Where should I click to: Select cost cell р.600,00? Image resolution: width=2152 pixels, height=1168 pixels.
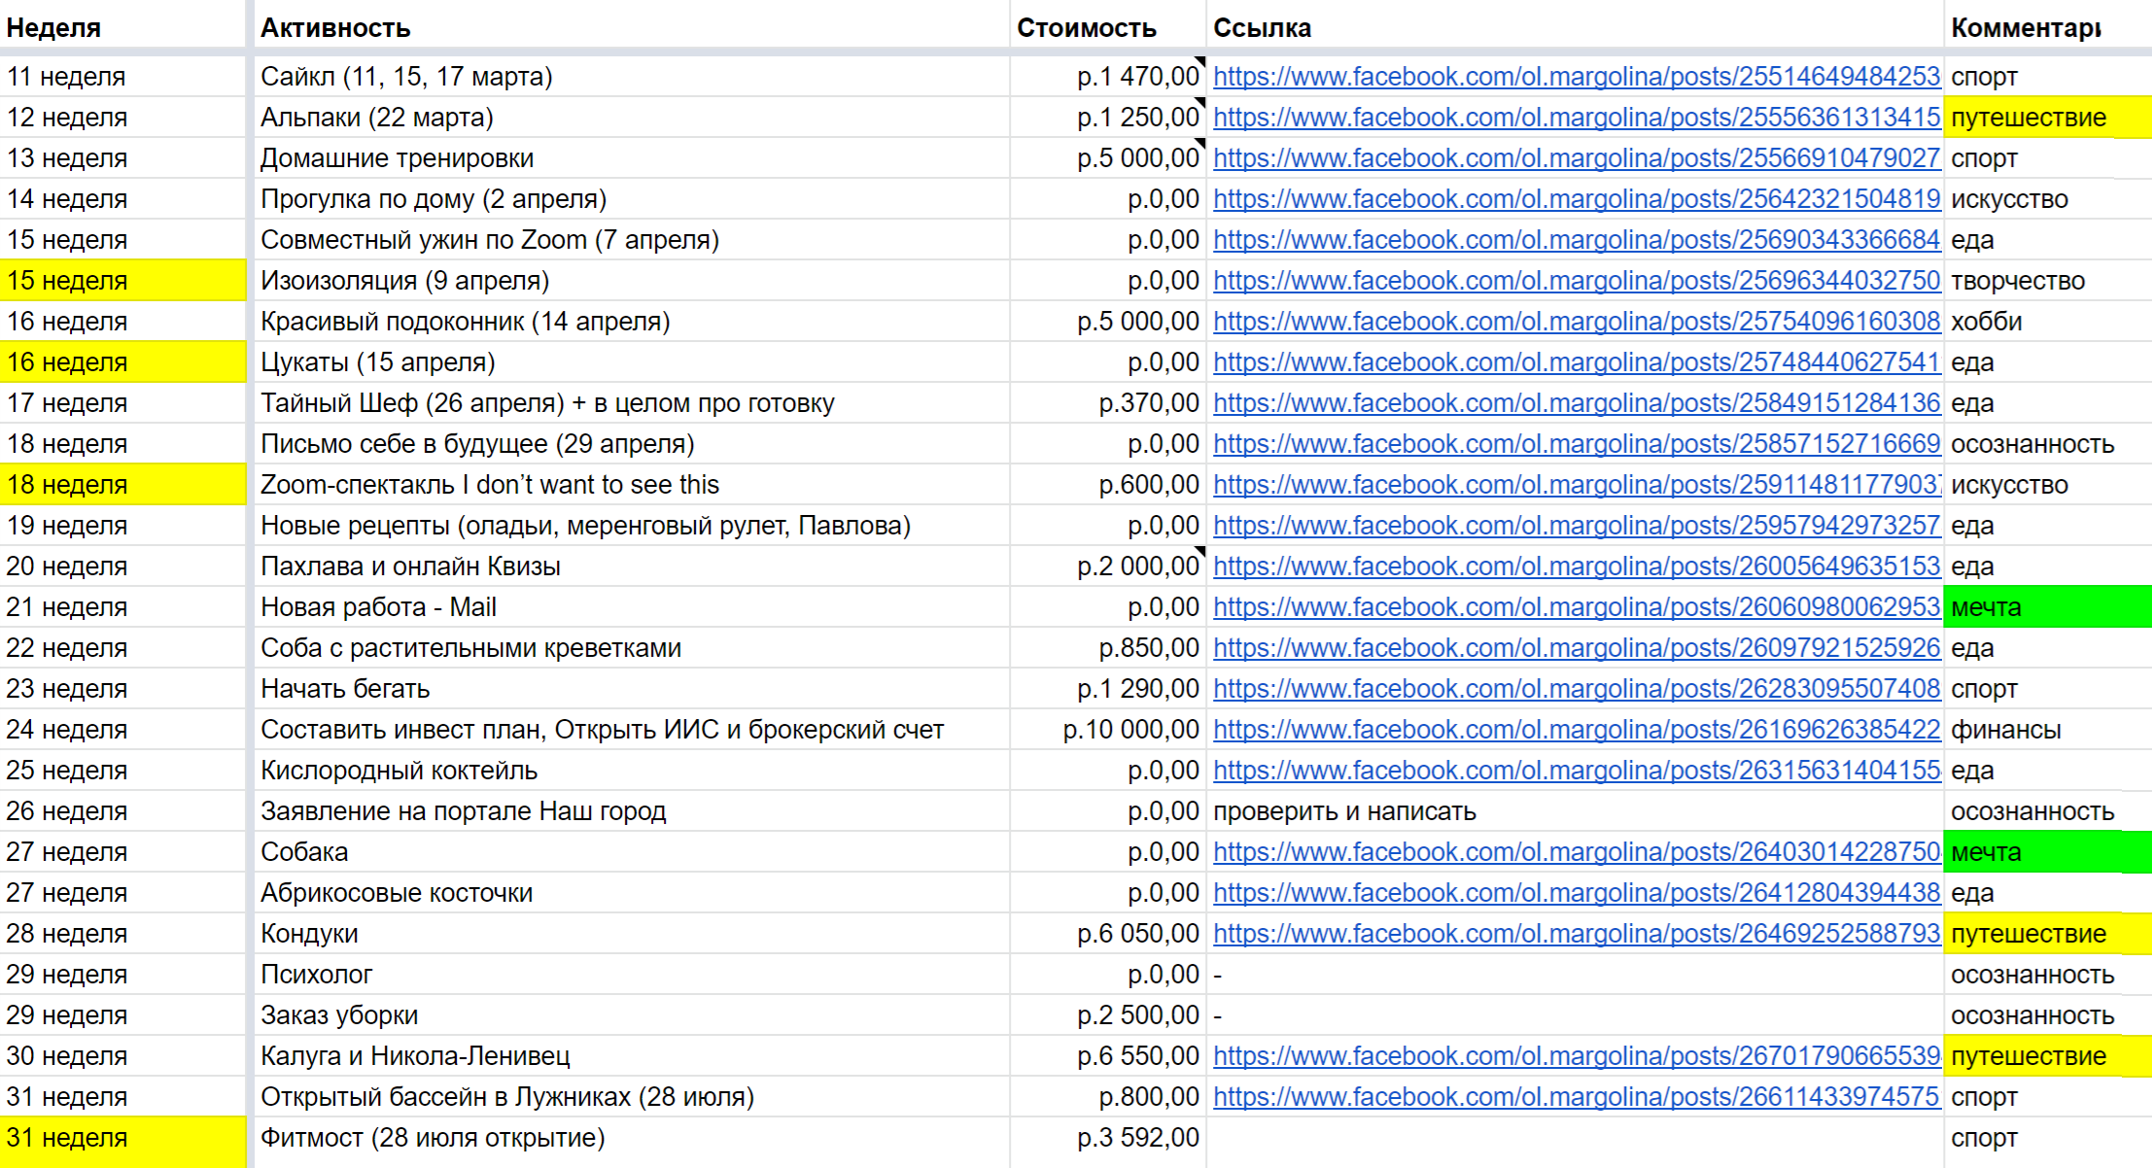click(x=1108, y=484)
